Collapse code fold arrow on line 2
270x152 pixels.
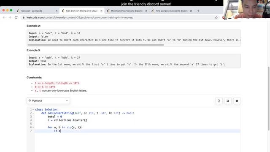33,113
